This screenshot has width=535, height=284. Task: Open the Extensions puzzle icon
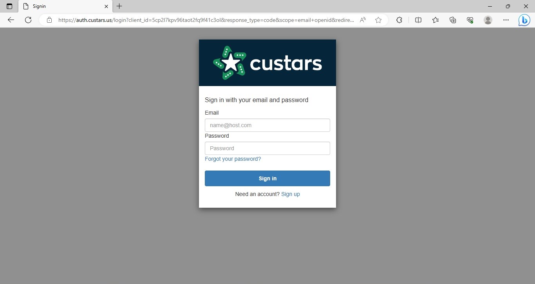(x=399, y=20)
